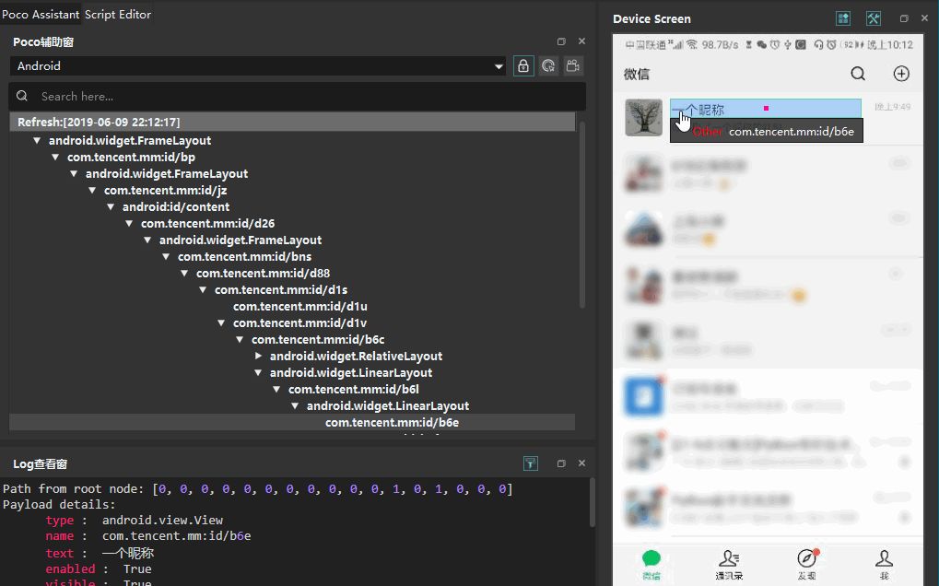
Task: Click the grid layout icon in Device Screen
Action: pos(842,18)
